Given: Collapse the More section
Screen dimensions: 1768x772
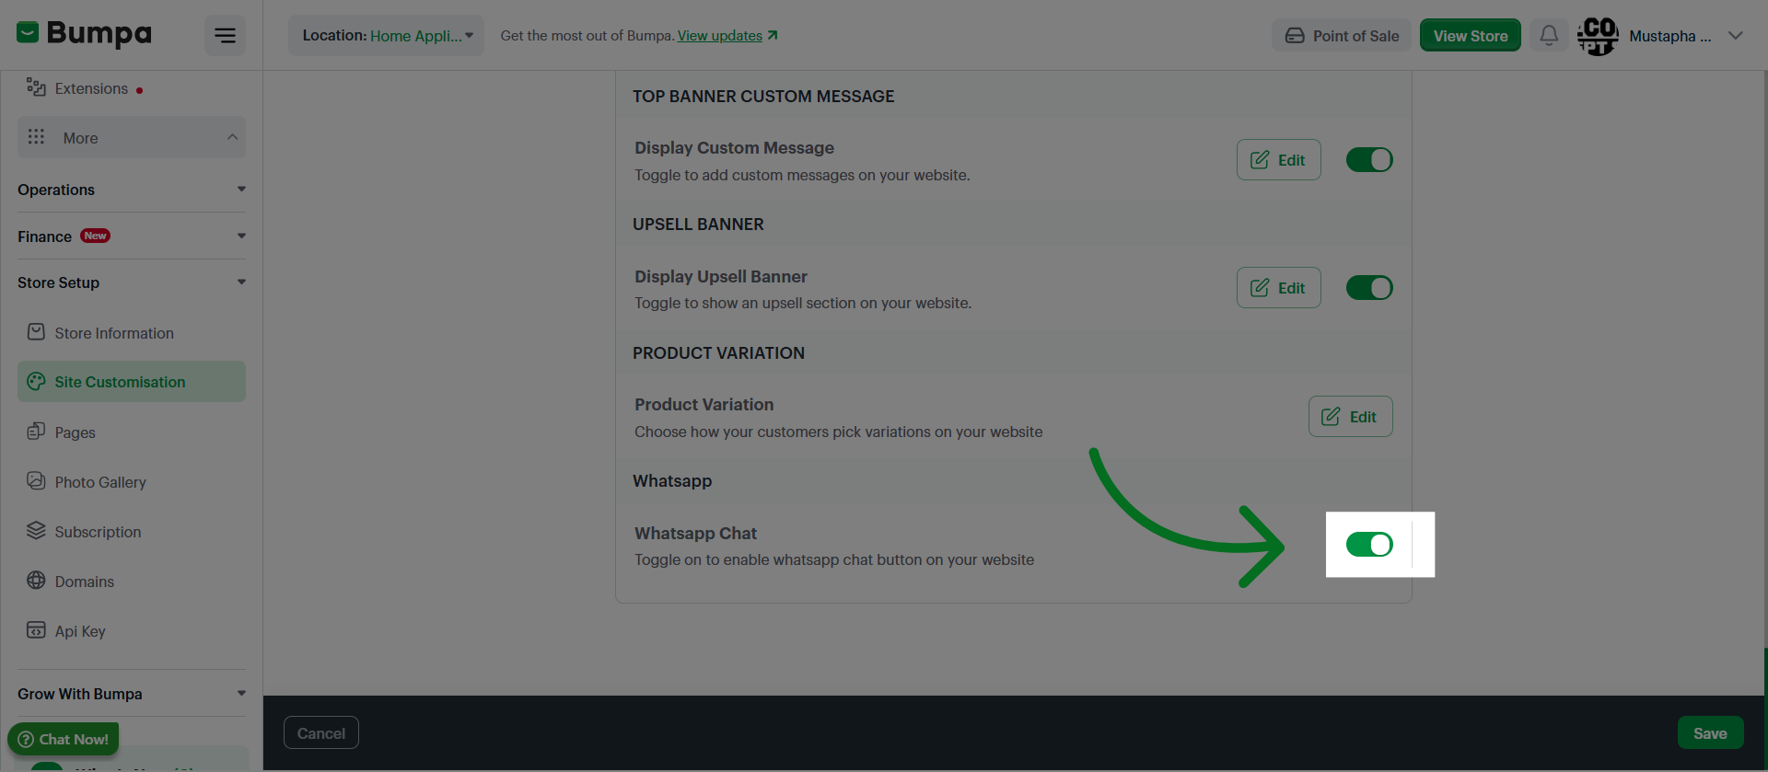Looking at the screenshot, I should pyautogui.click(x=132, y=137).
